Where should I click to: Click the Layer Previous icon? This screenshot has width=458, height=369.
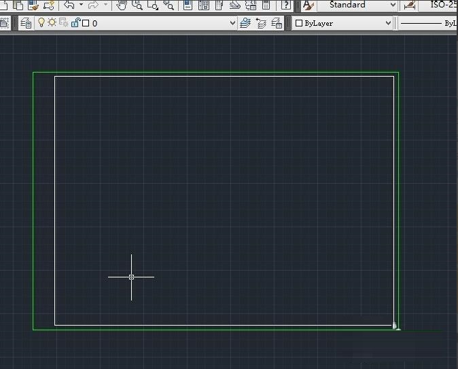[x=261, y=23]
